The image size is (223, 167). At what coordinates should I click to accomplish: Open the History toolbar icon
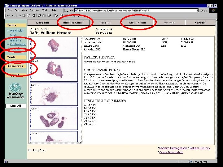49,16
